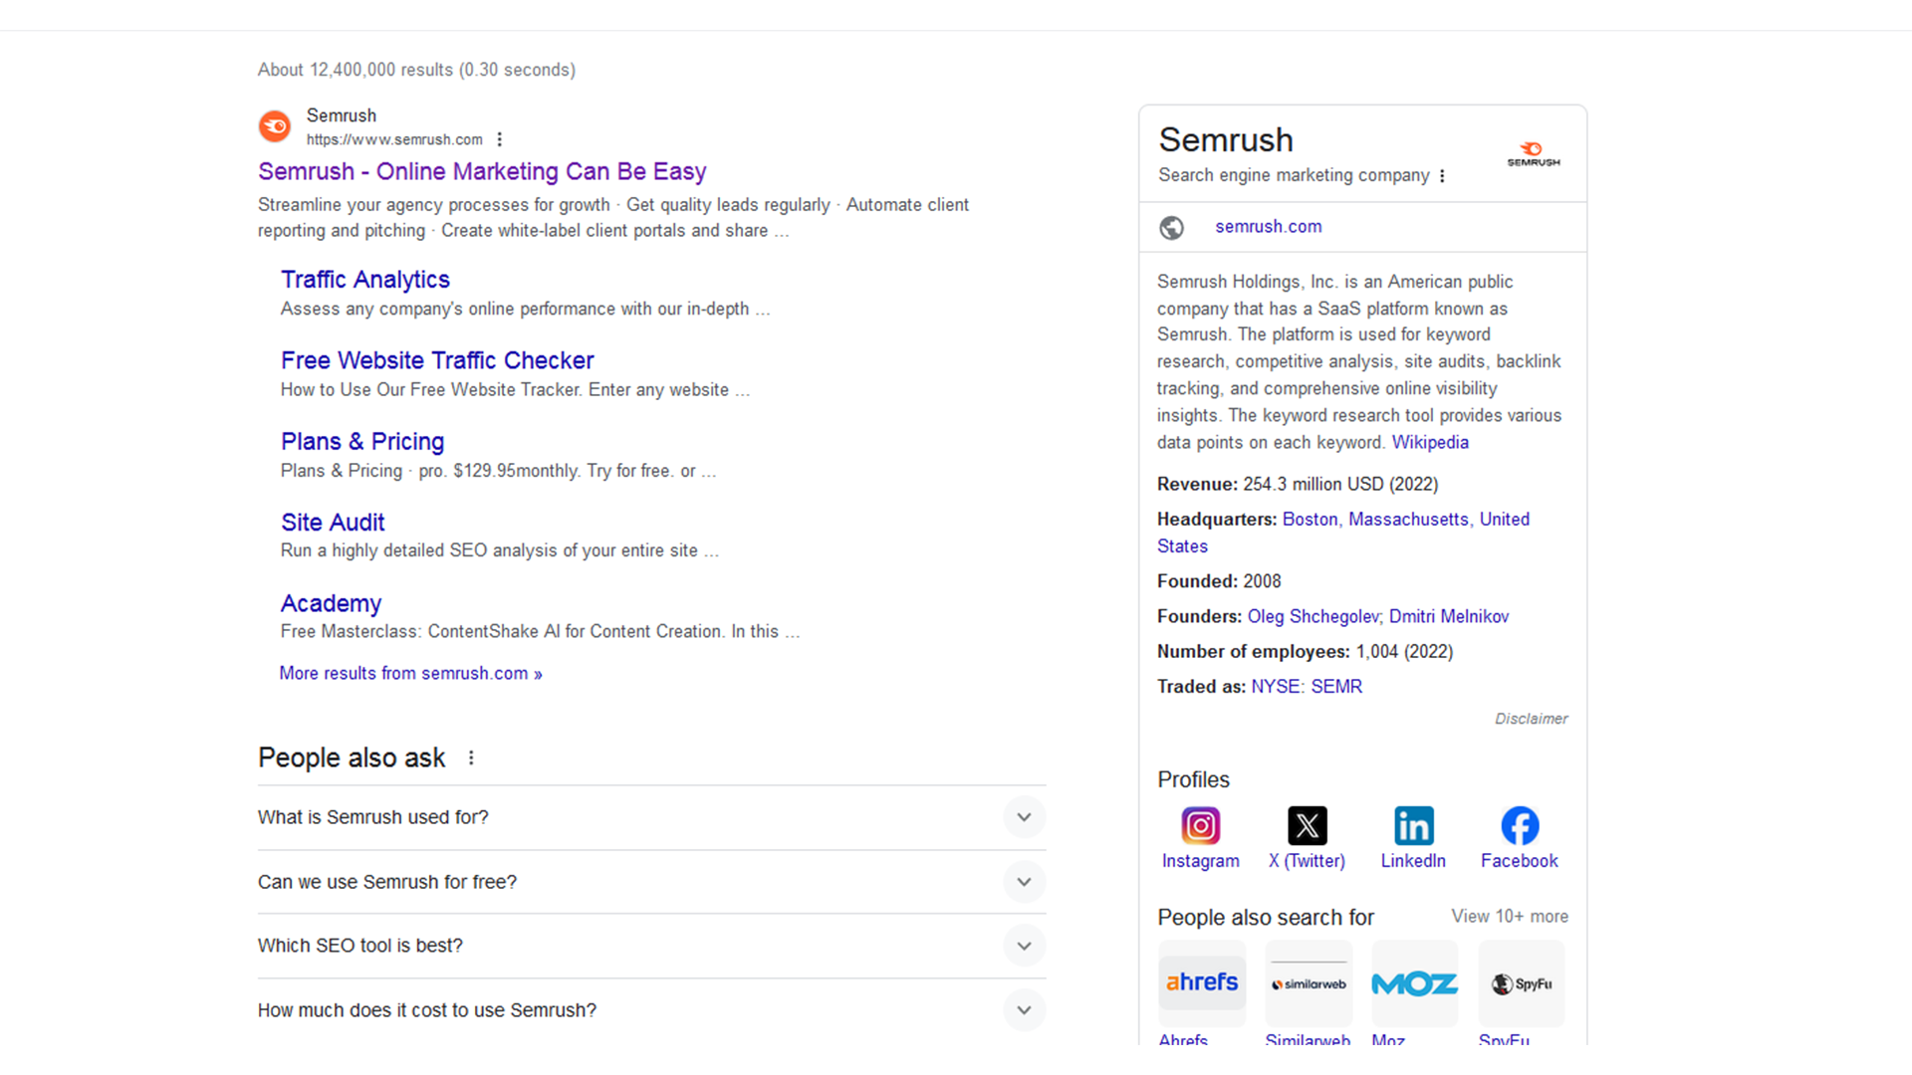Open People also ask options menu
1912x1075 pixels.
pyautogui.click(x=471, y=758)
